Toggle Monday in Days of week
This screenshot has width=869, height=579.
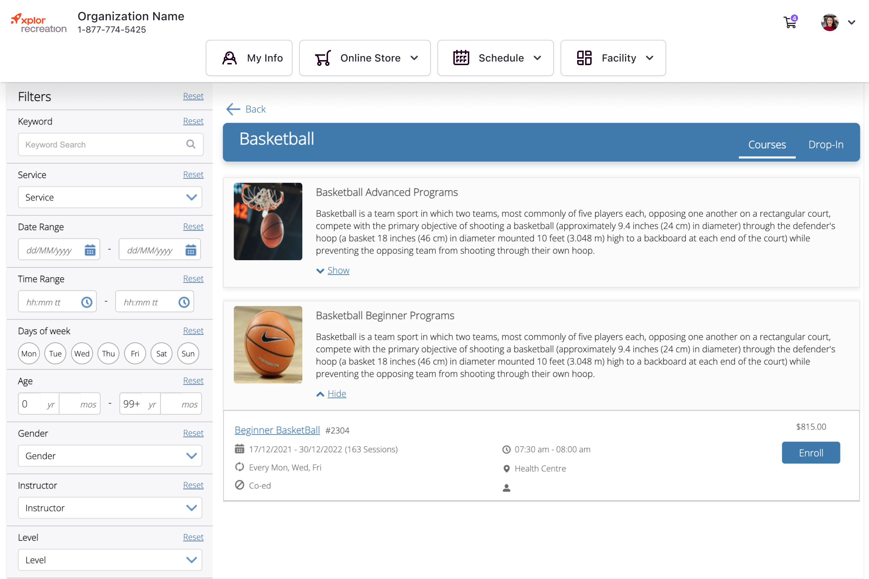click(x=29, y=354)
